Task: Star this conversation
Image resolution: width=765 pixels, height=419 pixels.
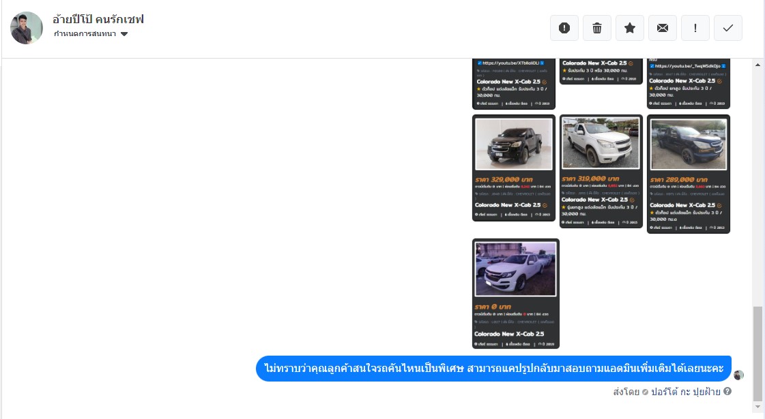Action: point(629,28)
